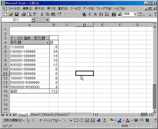The height and width of the screenshot is (129, 158).
Task: Launch the Chart Wizard icon
Action: coord(114,14)
